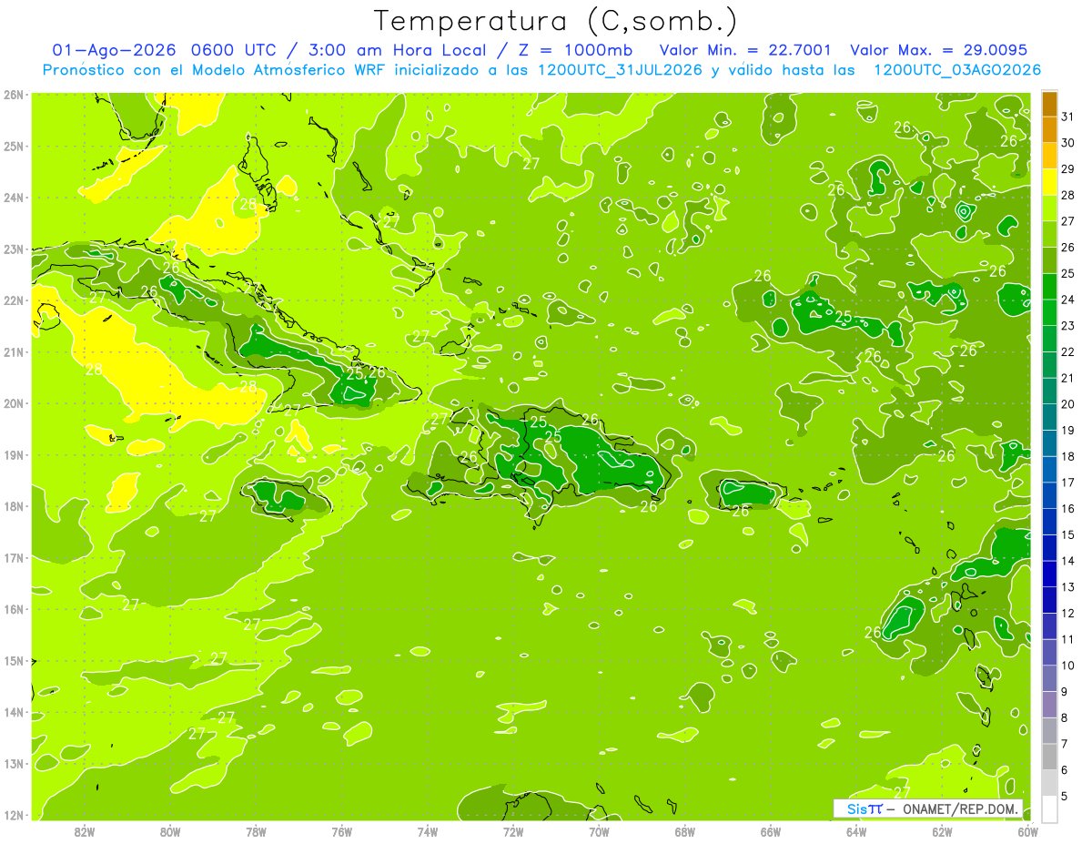Click the '22N' latitude axis label
The width and height of the screenshot is (1092, 844).
[x=13, y=300]
